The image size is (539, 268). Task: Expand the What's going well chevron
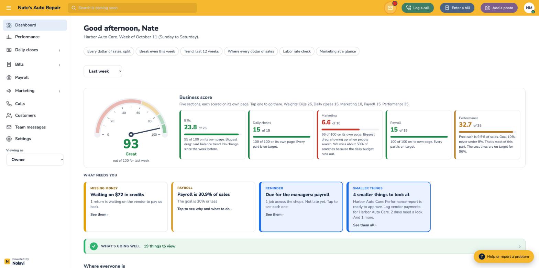(x=520, y=246)
